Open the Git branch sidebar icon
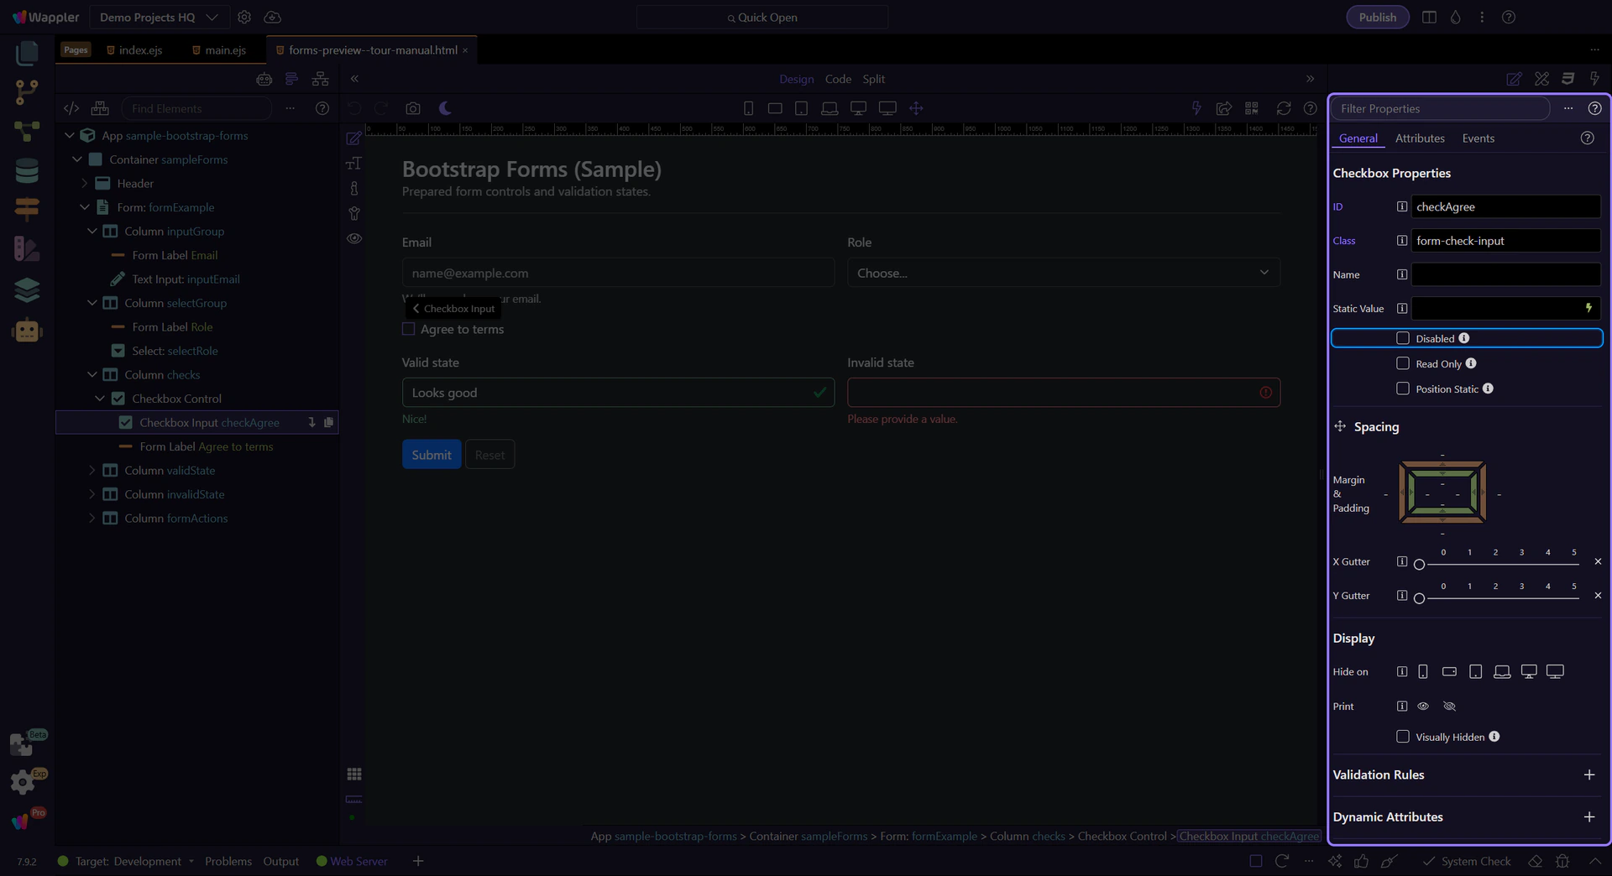 (x=27, y=92)
